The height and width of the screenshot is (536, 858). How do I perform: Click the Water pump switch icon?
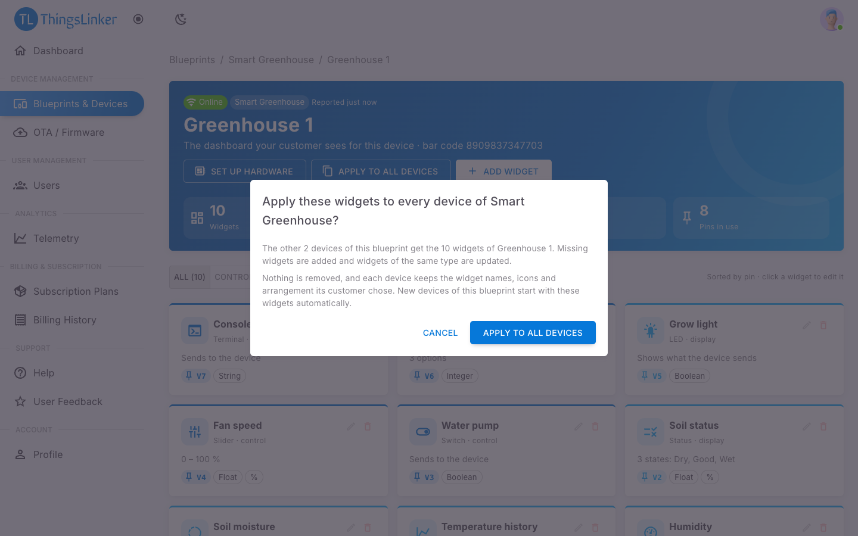423,432
